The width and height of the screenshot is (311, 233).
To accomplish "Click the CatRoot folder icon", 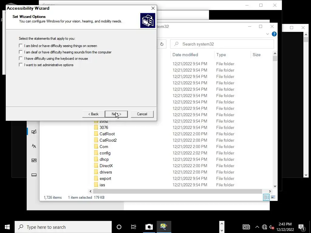I will pos(96,133).
